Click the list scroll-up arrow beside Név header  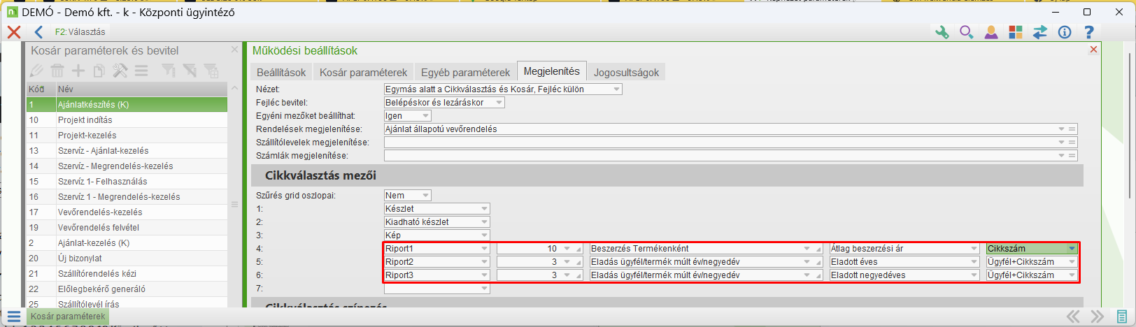tap(234, 89)
